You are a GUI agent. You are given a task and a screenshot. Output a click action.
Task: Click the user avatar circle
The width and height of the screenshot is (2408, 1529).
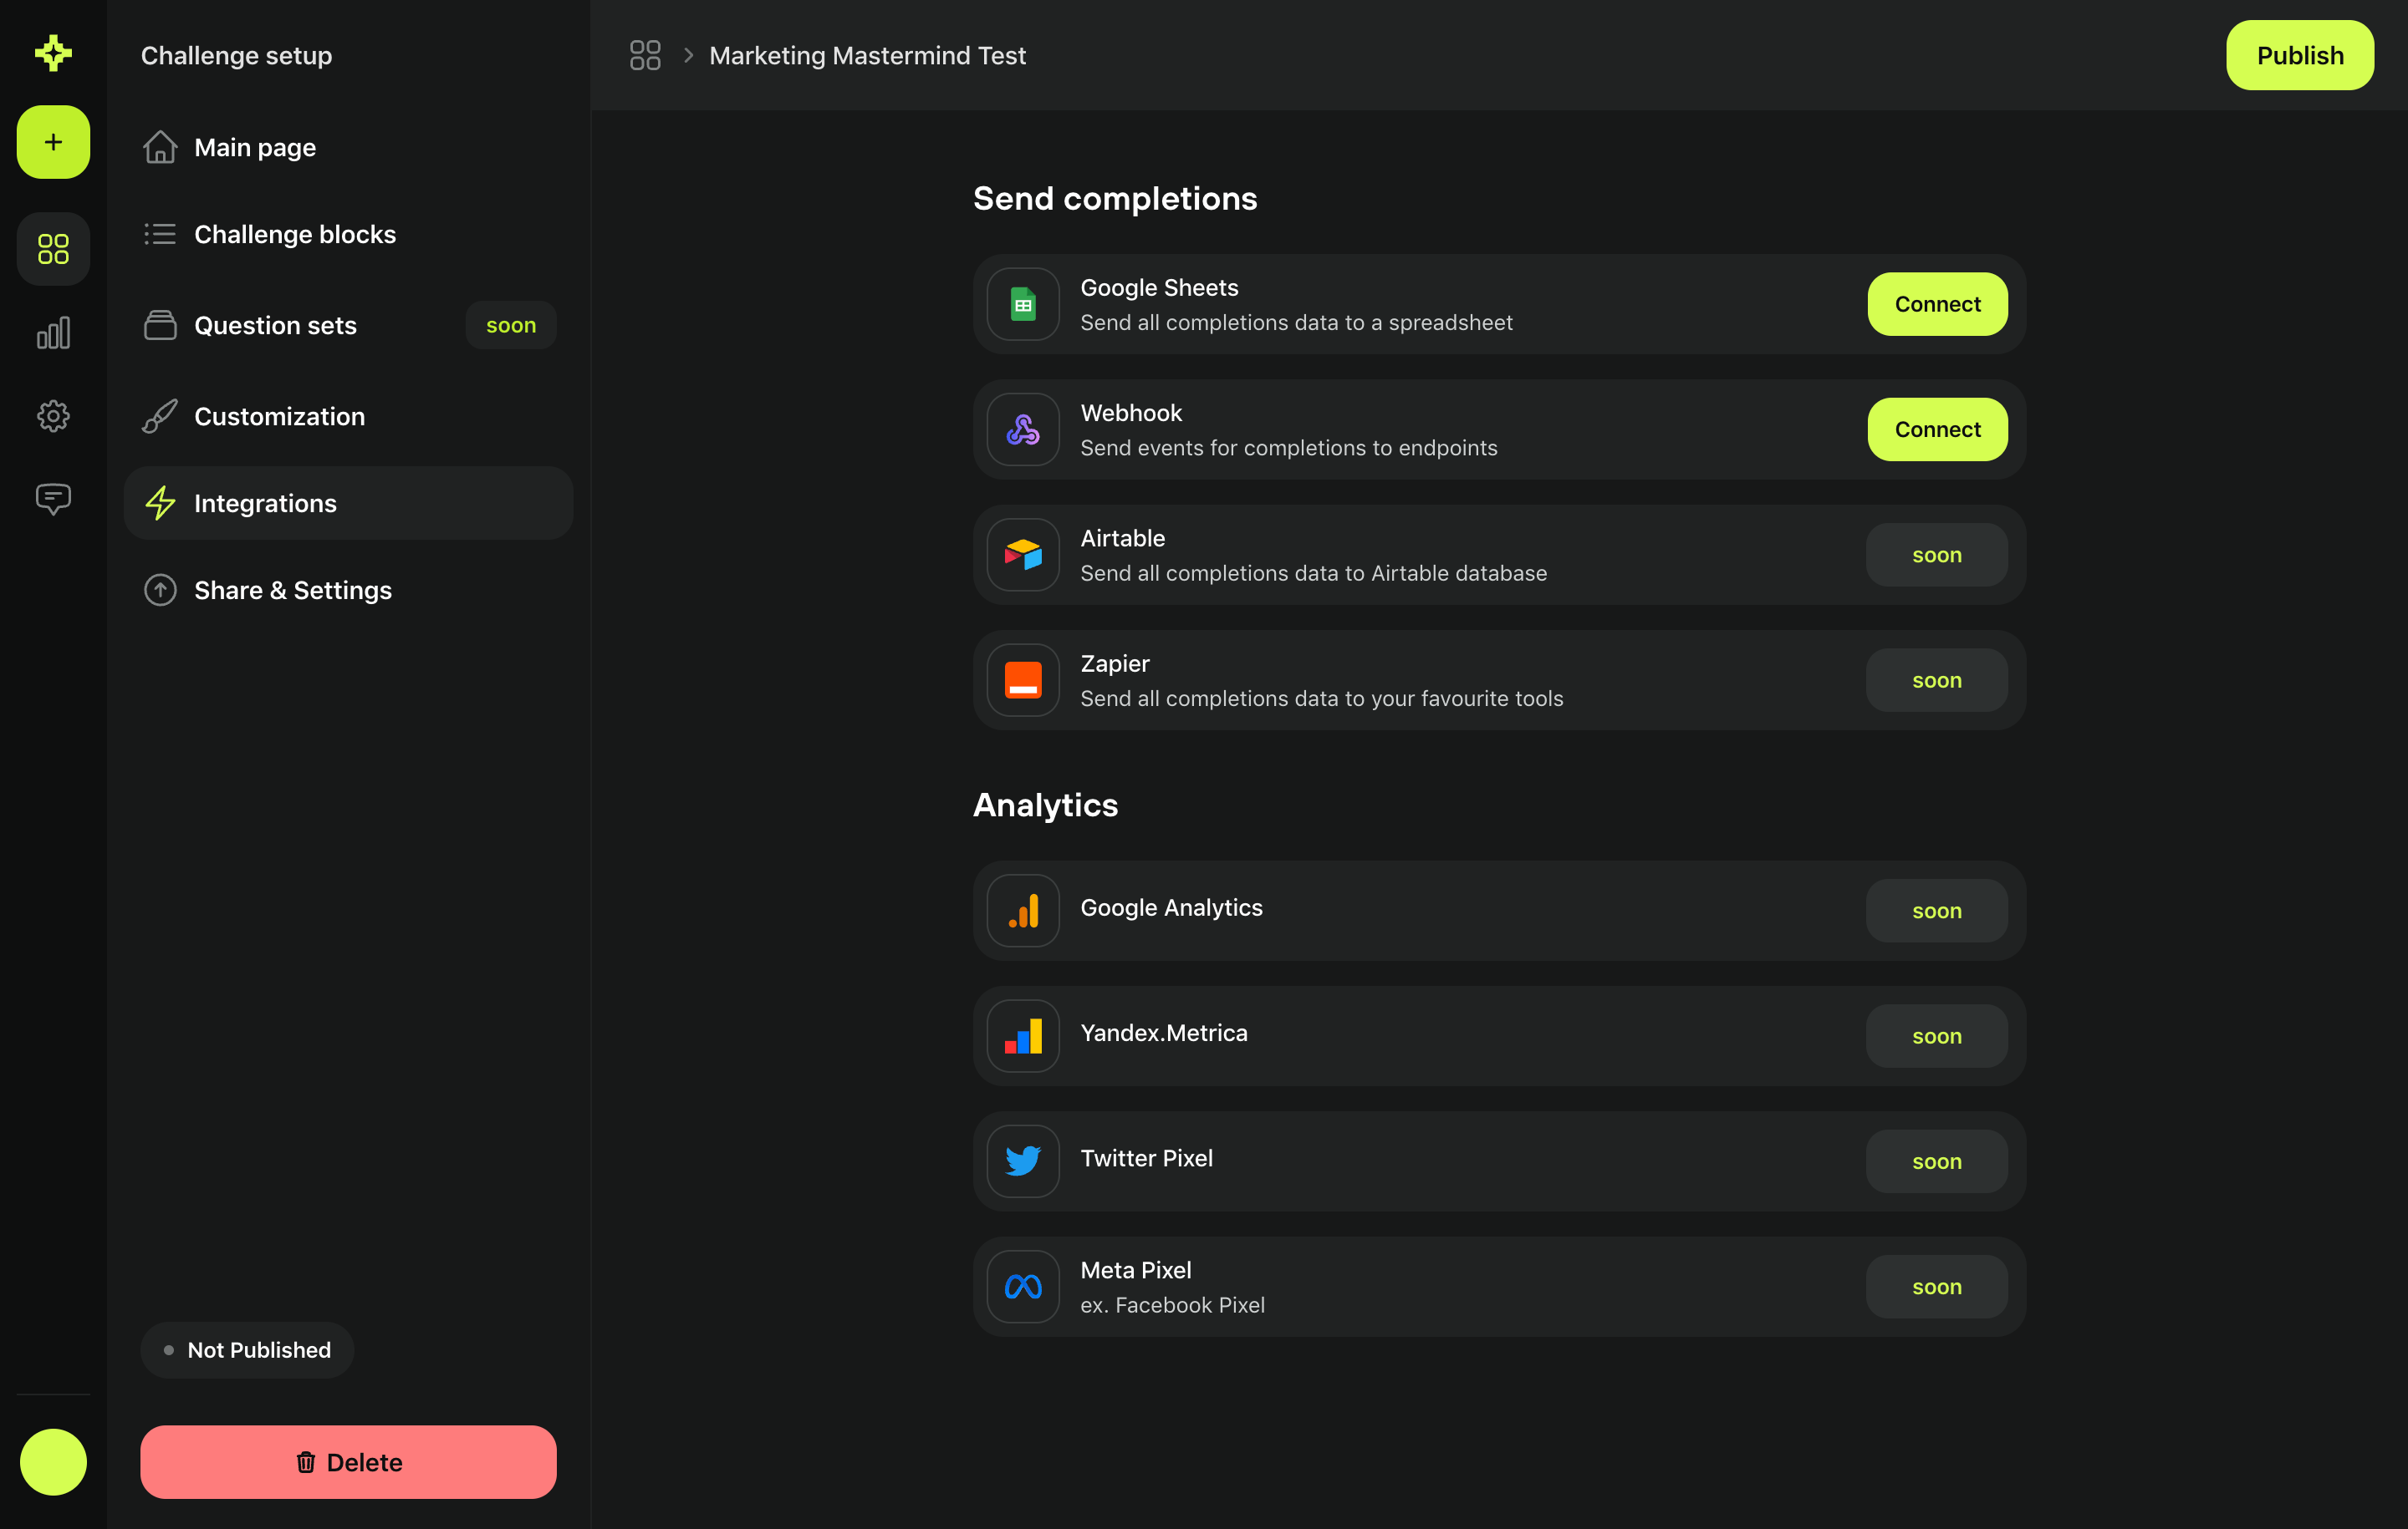coord(53,1462)
